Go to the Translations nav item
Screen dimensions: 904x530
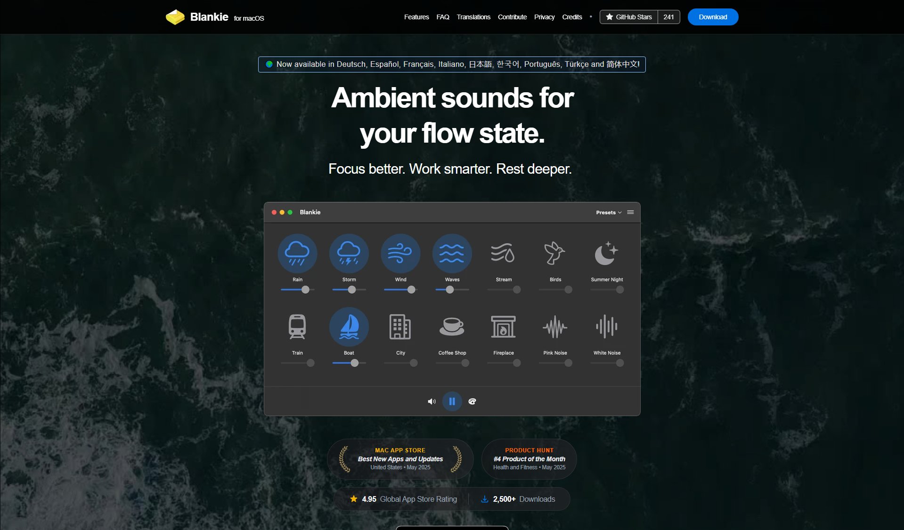click(x=473, y=17)
